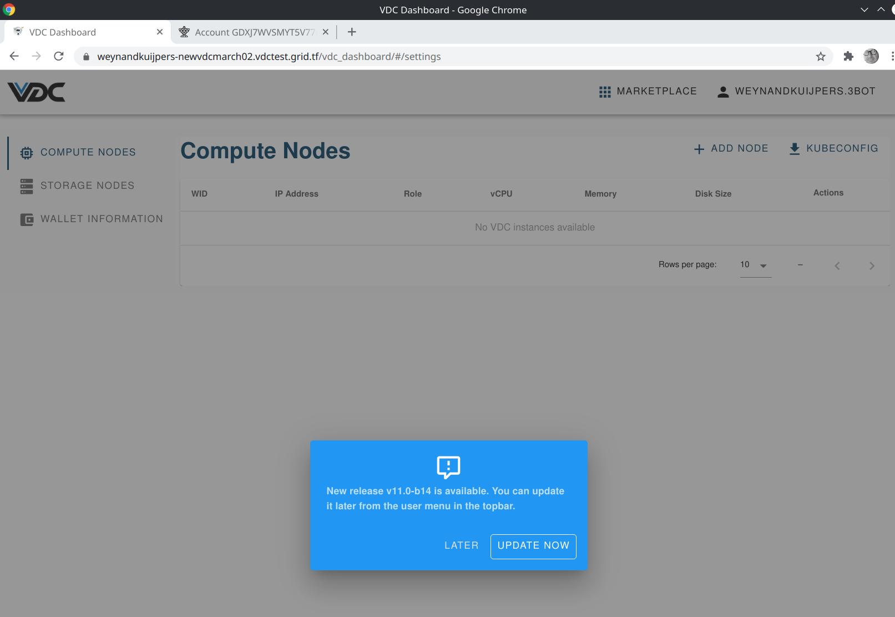Click the next page arrow in pagination
This screenshot has width=895, height=617.
pyautogui.click(x=872, y=265)
